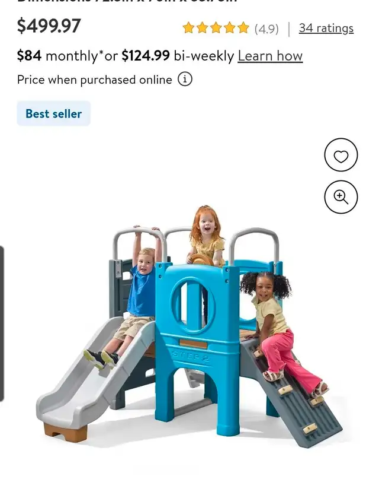
Task: Open image zoom with the magnifier plus icon
Action: (x=341, y=197)
